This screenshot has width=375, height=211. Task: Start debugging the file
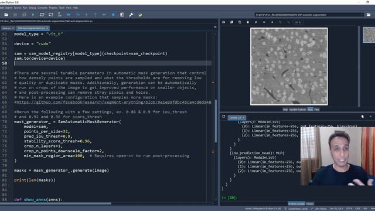click(69, 15)
